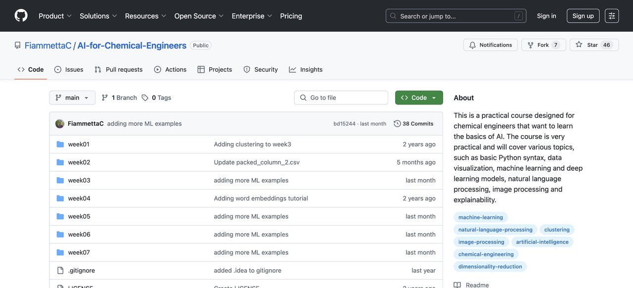
Task: View the 1 Branch link
Action: [119, 97]
